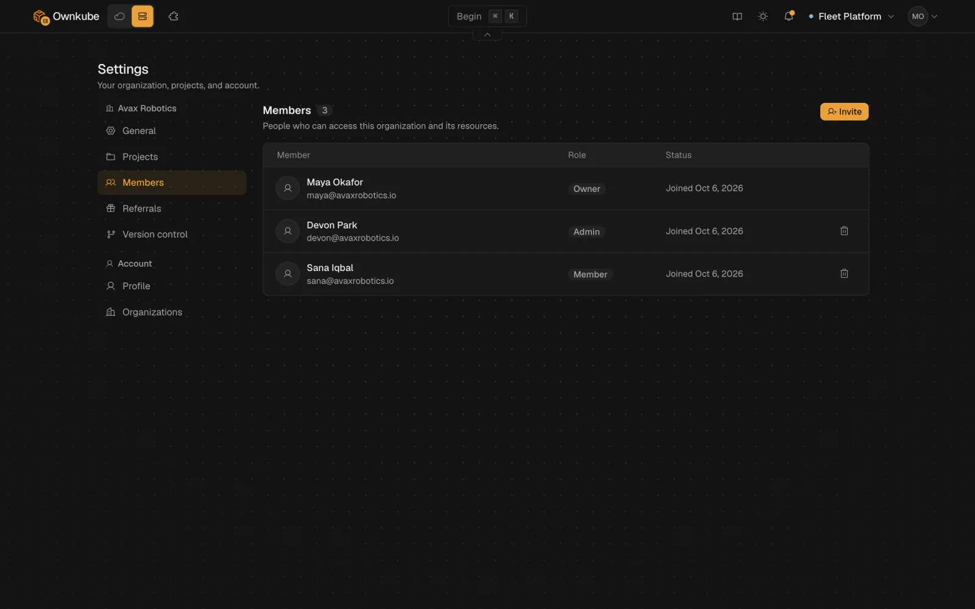Open the notifications bell
Screen dimensions: 975x609
coord(789,16)
